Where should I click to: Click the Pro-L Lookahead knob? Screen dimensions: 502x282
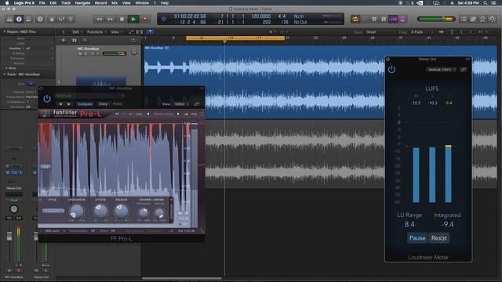[77, 211]
